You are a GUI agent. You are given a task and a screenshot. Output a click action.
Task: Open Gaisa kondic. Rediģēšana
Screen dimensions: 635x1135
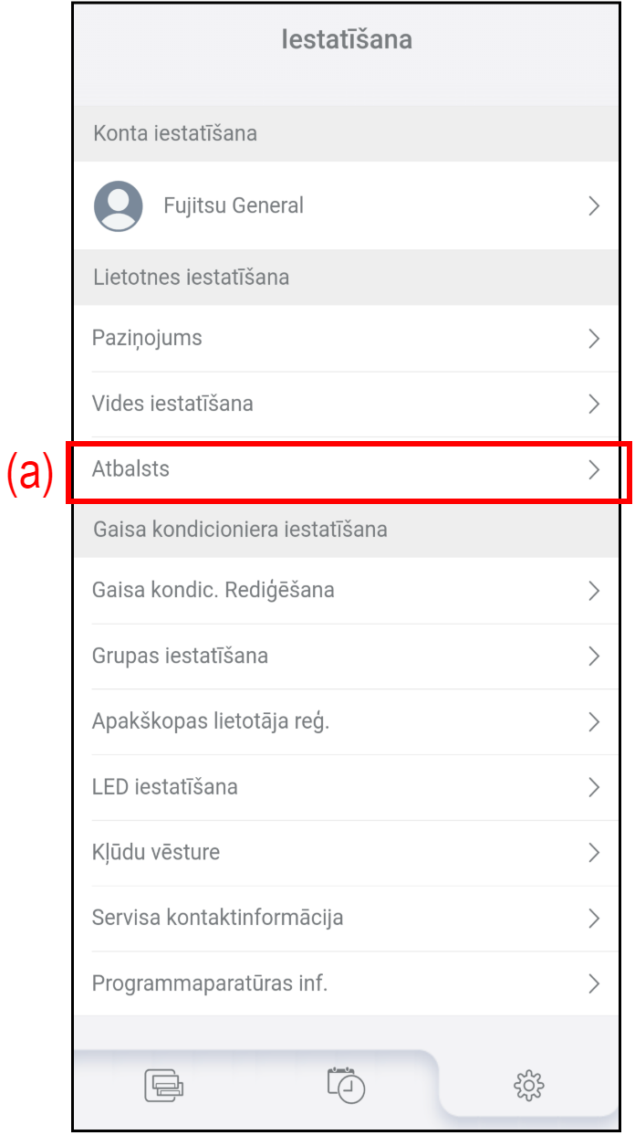click(213, 591)
